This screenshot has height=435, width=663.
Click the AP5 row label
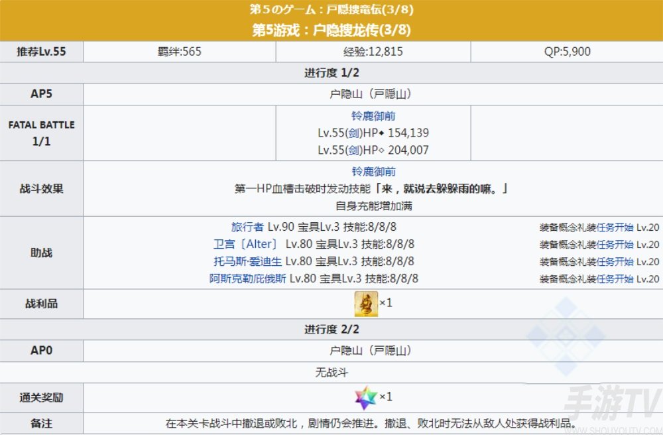pyautogui.click(x=41, y=94)
